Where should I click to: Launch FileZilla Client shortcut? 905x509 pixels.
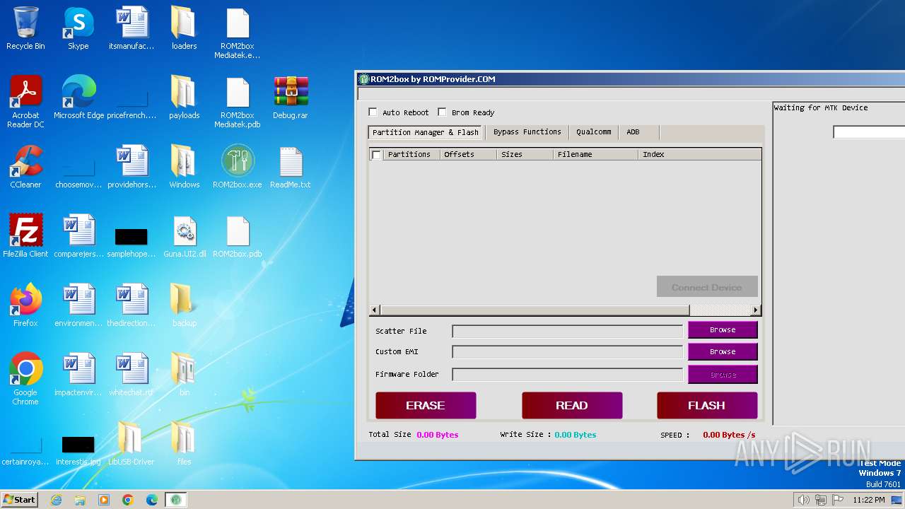tap(25, 236)
